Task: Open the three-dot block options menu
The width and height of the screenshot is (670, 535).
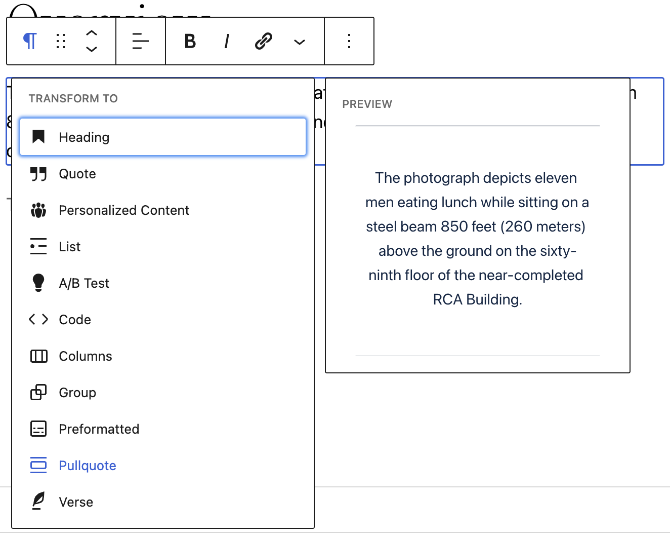Action: 349,41
